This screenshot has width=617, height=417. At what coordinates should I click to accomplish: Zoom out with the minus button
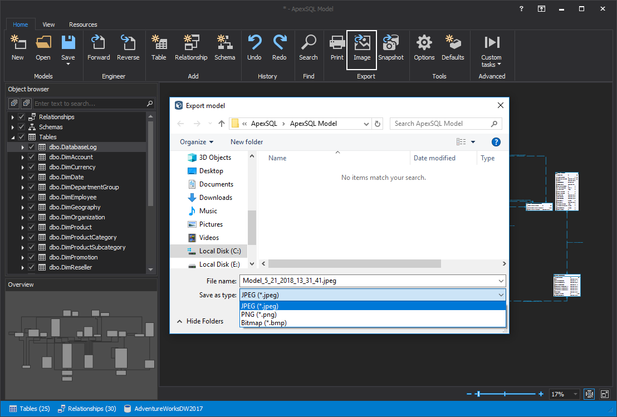point(469,394)
